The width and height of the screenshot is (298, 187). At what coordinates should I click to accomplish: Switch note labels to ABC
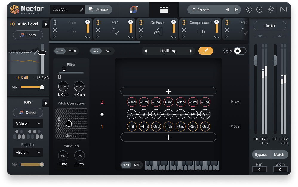[137, 165]
